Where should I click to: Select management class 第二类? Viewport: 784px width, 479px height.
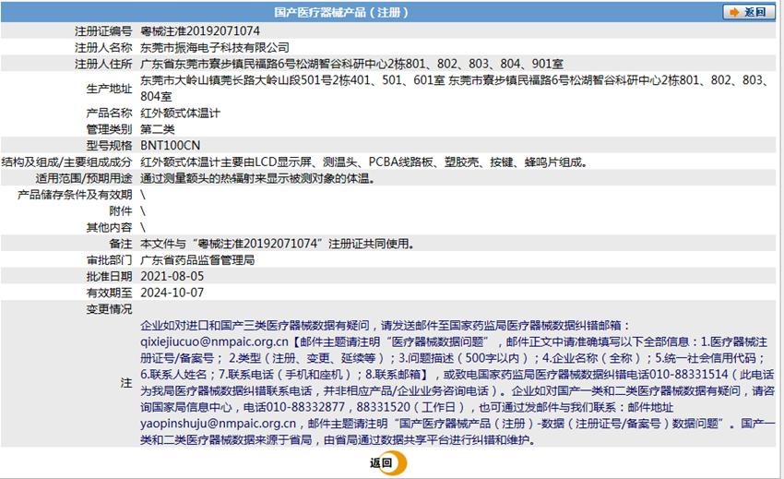click(x=158, y=129)
